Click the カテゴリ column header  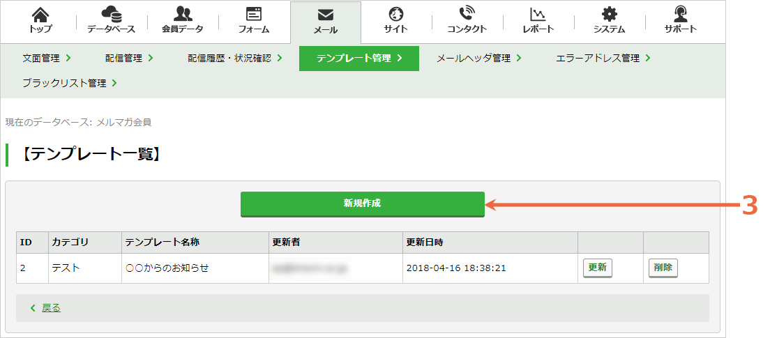[85, 243]
